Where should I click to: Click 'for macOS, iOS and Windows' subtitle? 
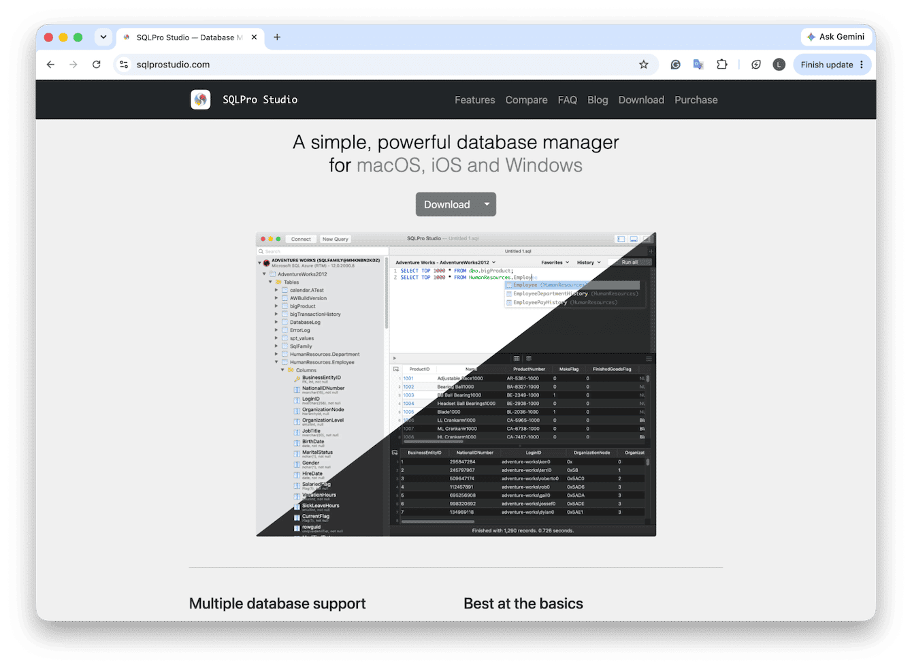(x=456, y=165)
